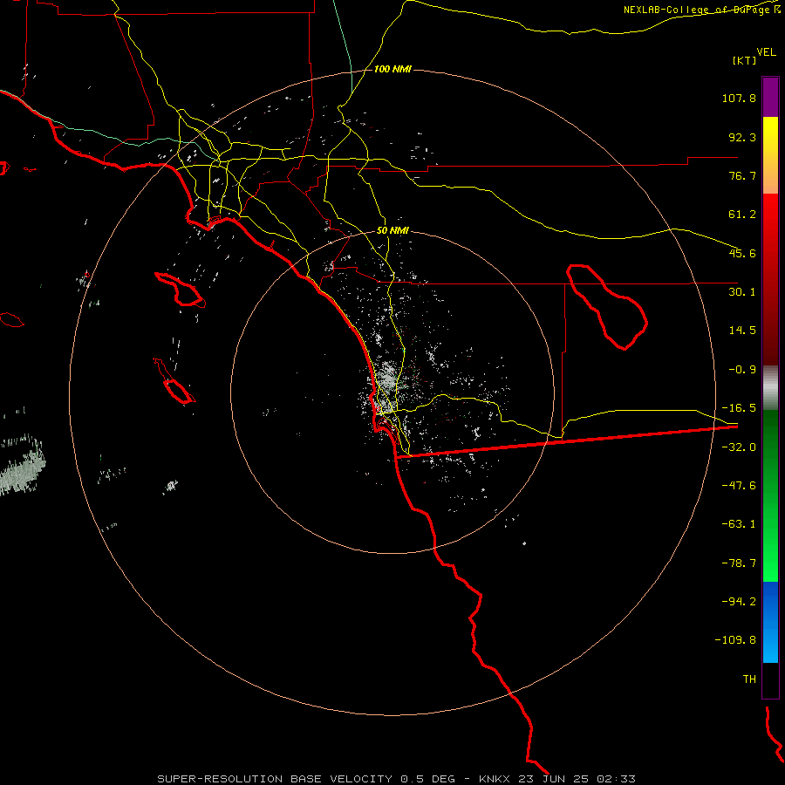Click the -63.1 legend value
Image resolution: width=785 pixels, height=785 pixels.
tap(739, 524)
